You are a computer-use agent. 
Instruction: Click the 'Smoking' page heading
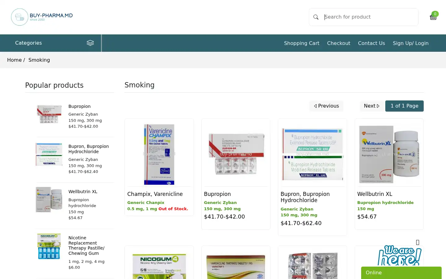(139, 85)
